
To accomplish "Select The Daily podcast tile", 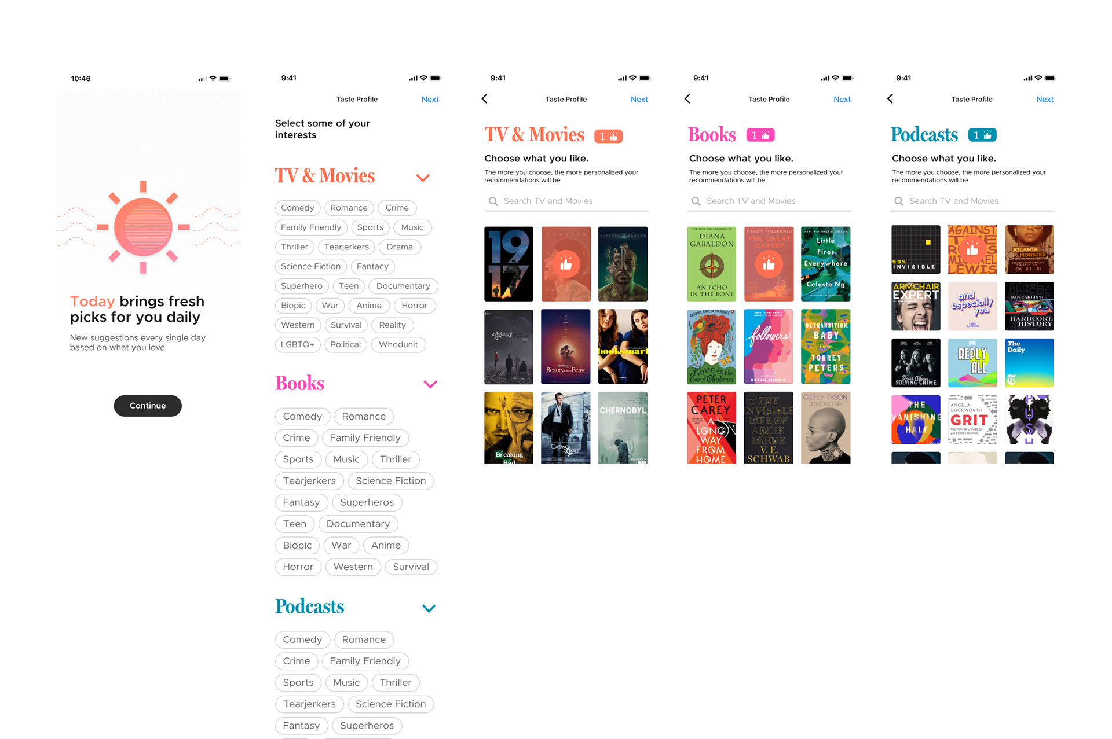I will [x=1029, y=363].
